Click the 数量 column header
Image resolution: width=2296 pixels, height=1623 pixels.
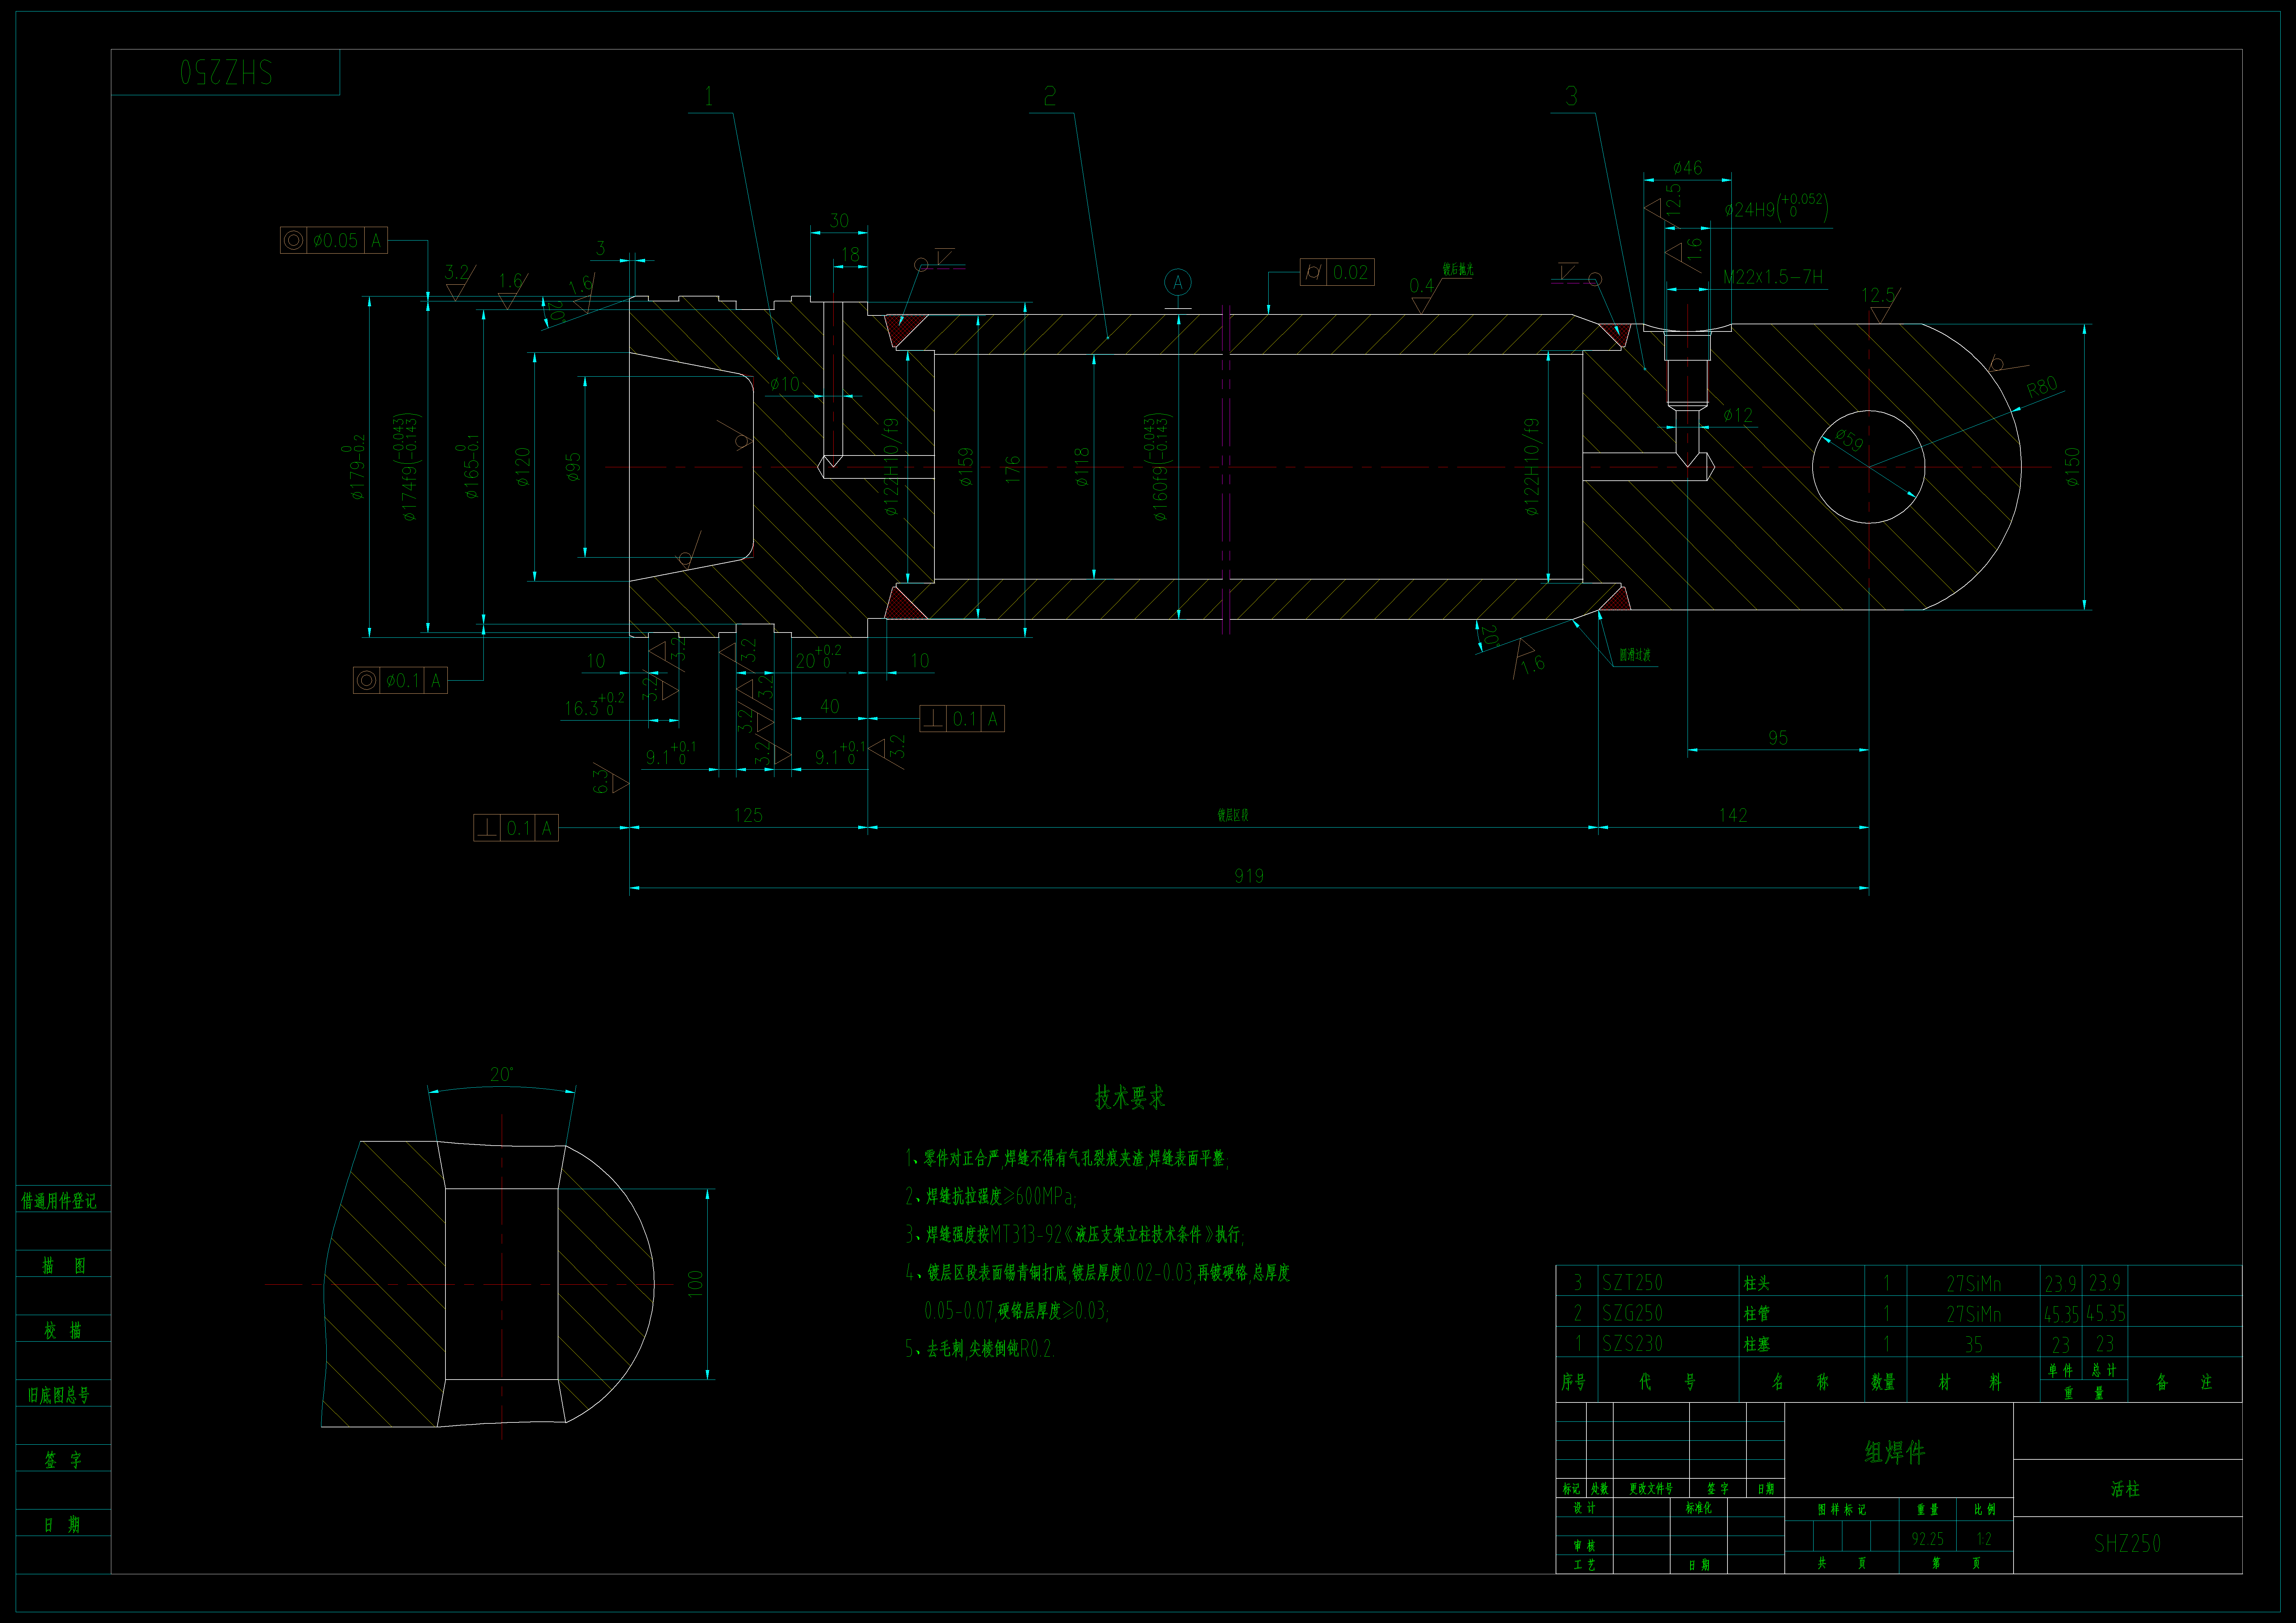tap(1883, 1382)
